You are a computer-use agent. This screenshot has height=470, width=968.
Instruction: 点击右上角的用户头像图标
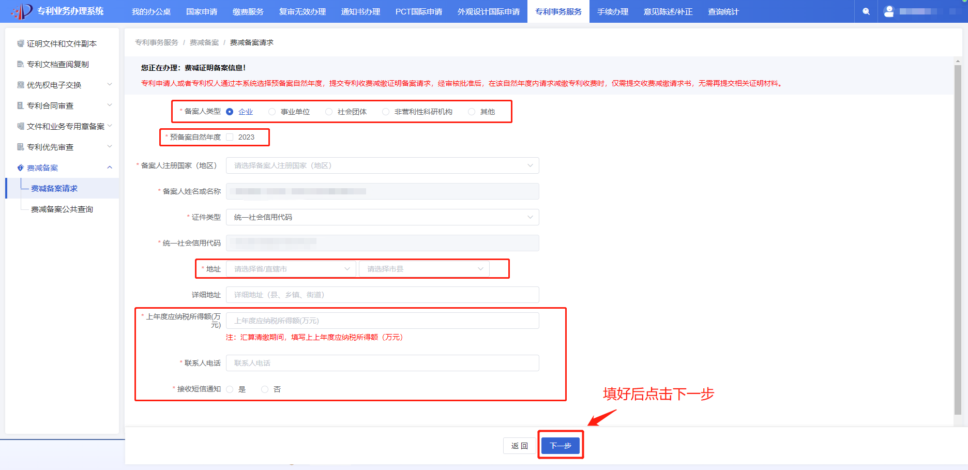[x=889, y=11]
